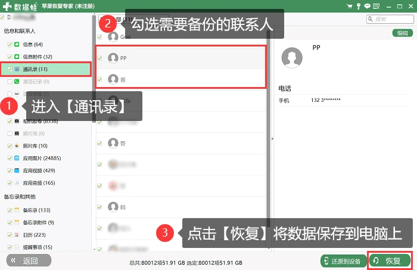The image size is (417, 270).
Task: Click the 应用视频 (429) clapperboard icon
Action: 17,170
